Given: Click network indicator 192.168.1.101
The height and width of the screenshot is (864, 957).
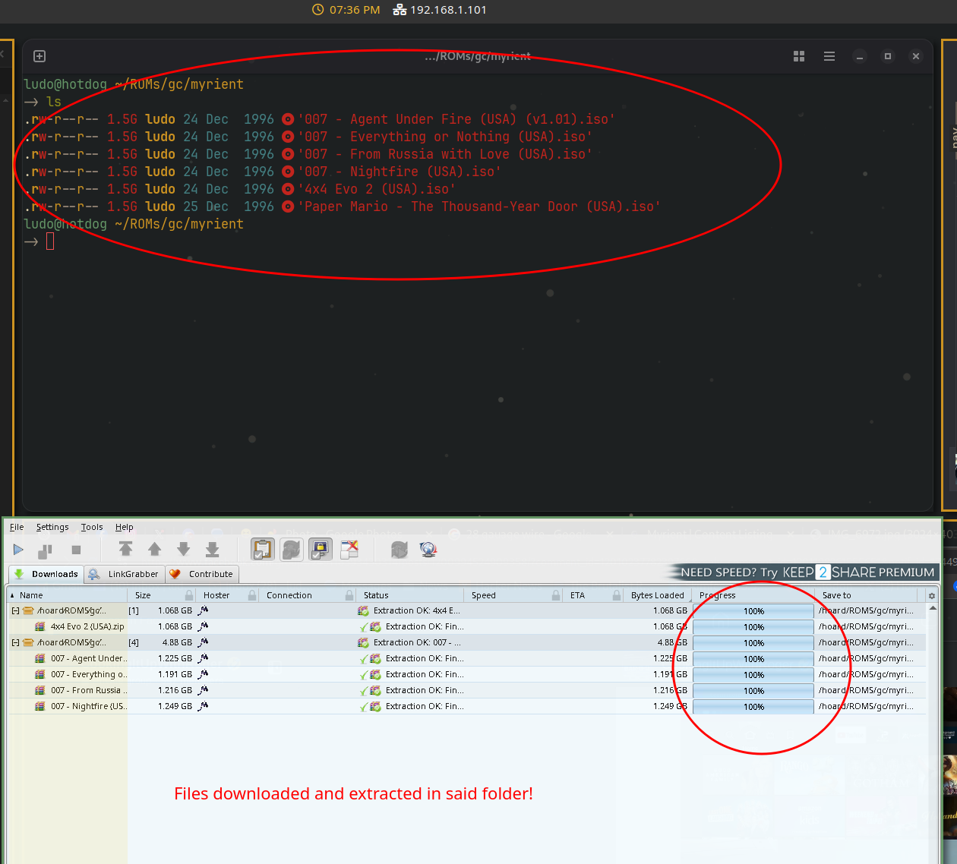Looking at the screenshot, I should point(440,10).
